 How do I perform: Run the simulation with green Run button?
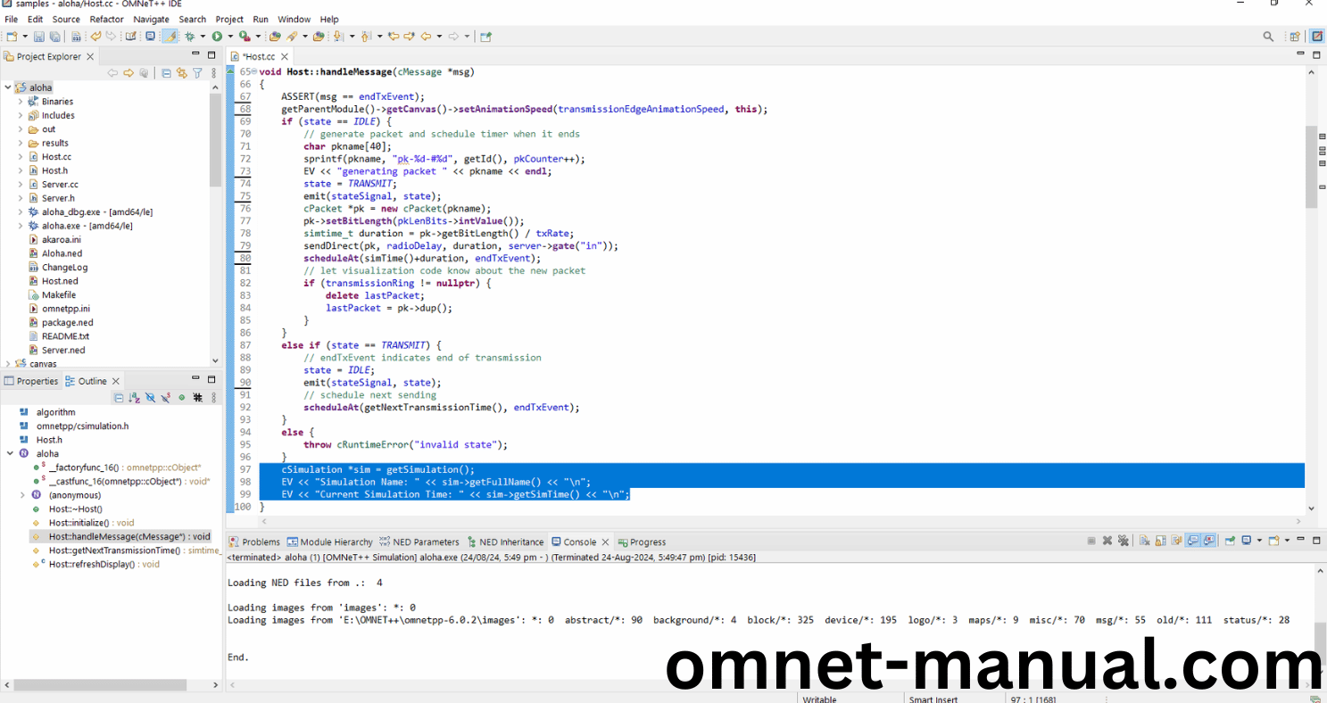[217, 37]
